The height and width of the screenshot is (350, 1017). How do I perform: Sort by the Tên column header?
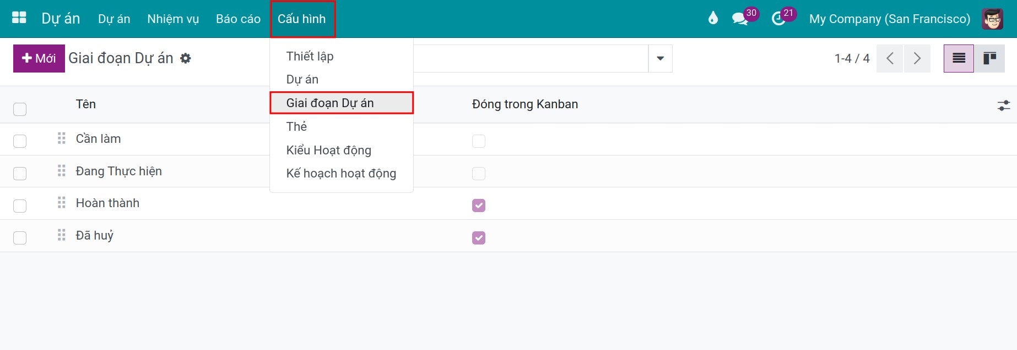pyautogui.click(x=86, y=104)
